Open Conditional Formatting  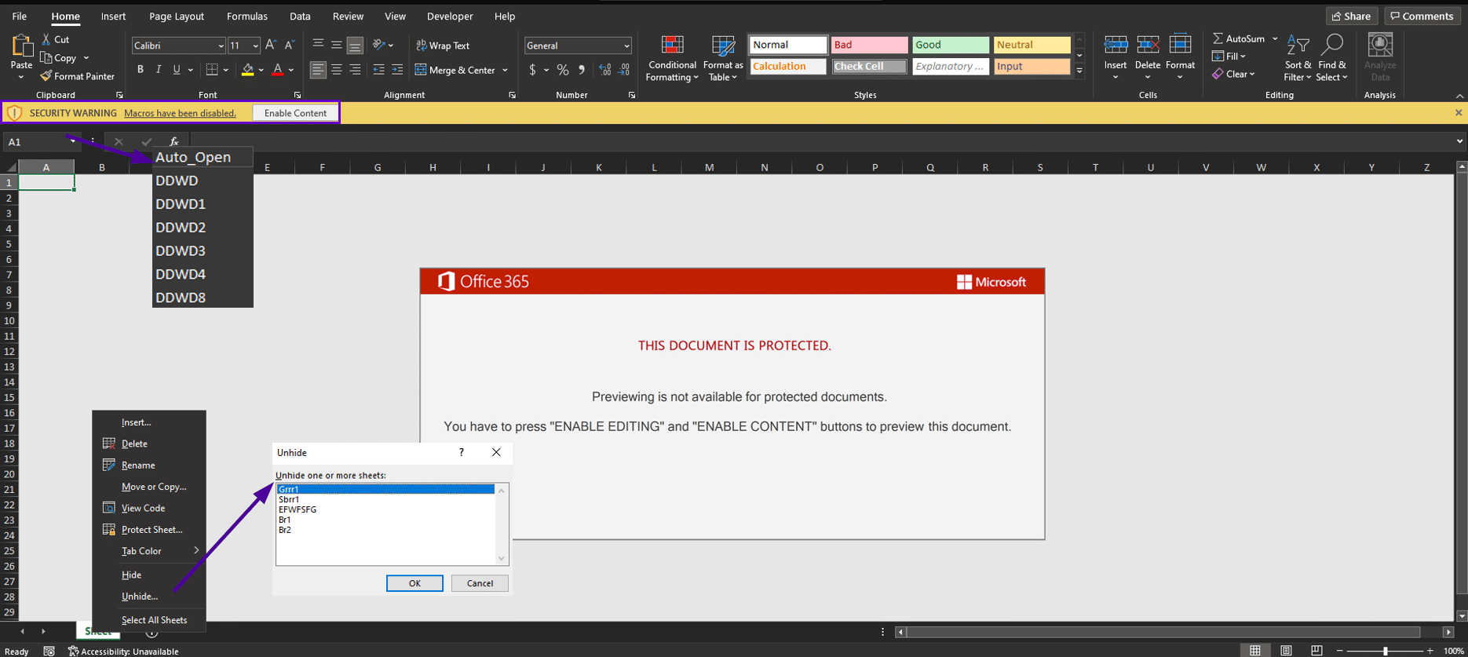[672, 58]
